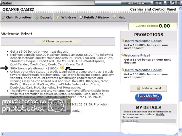Click the horizontal scrollbar thumb
Image resolution: width=182 pixels, height=136 pixels.
89,134
